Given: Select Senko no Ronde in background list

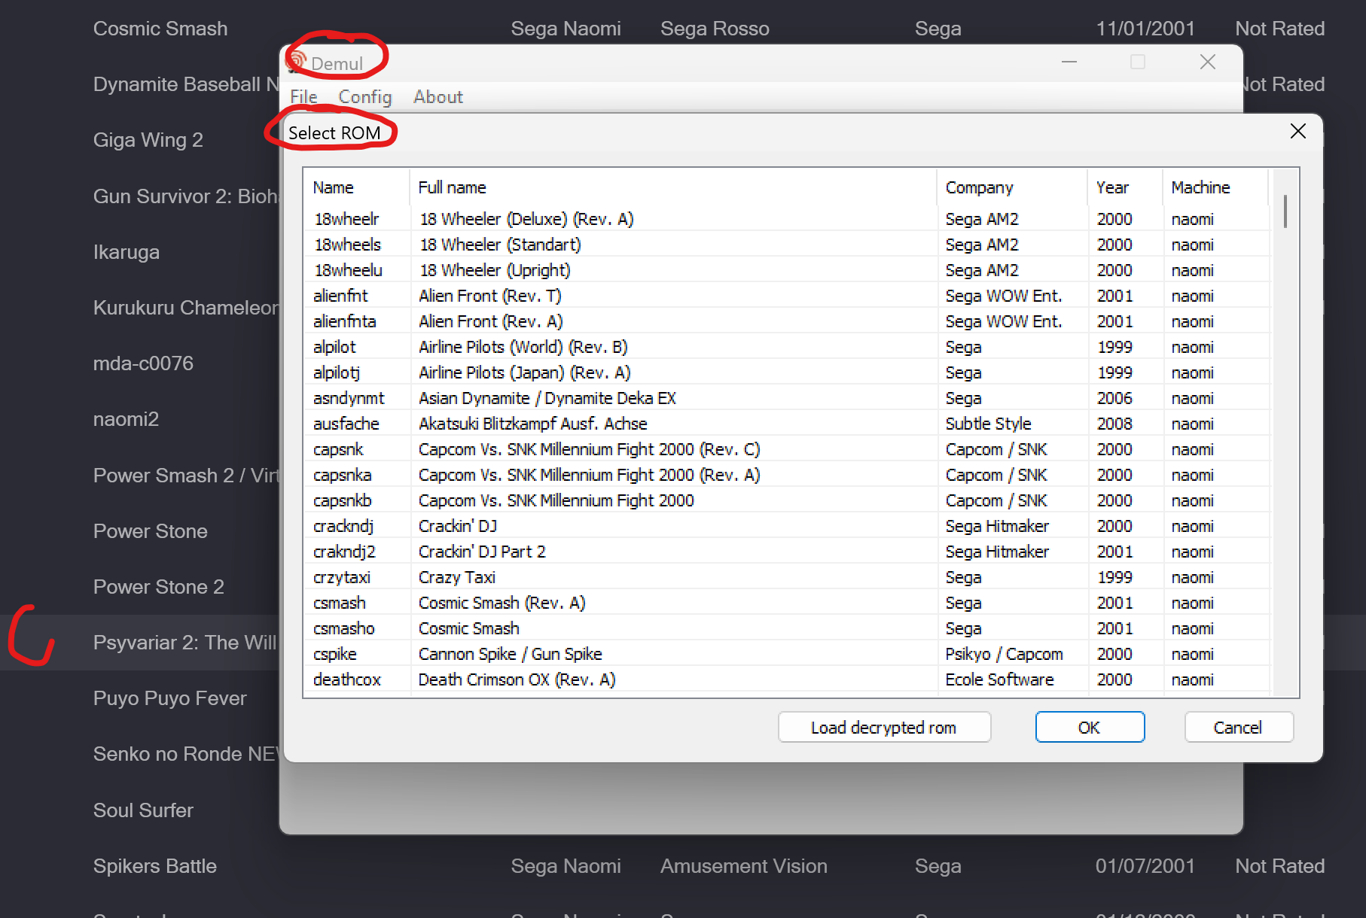Looking at the screenshot, I should coord(186,754).
